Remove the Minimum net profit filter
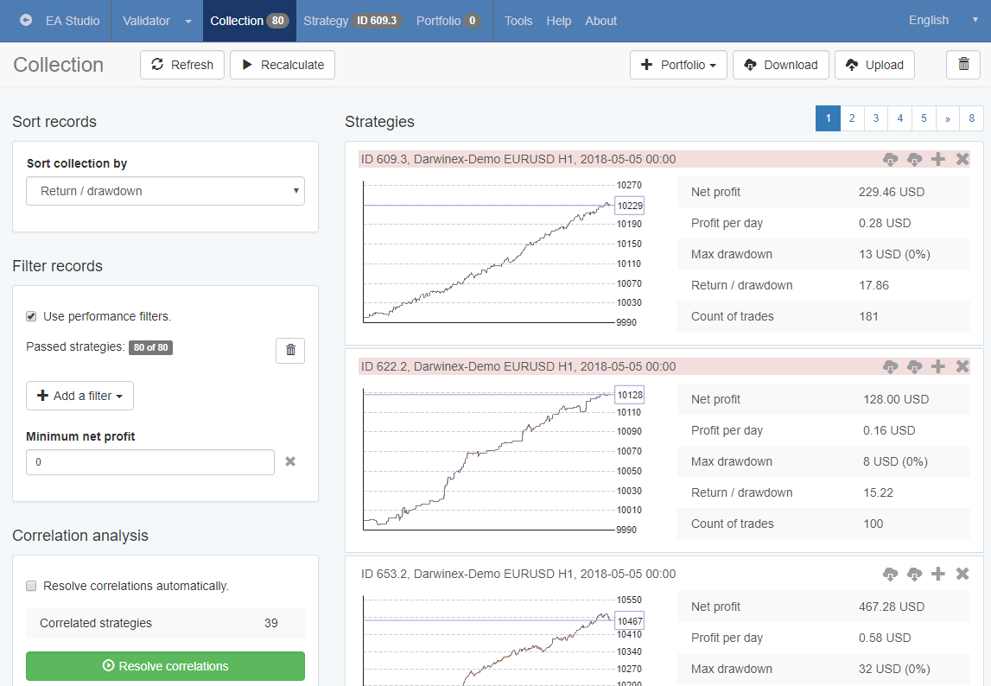The width and height of the screenshot is (991, 686). (290, 461)
